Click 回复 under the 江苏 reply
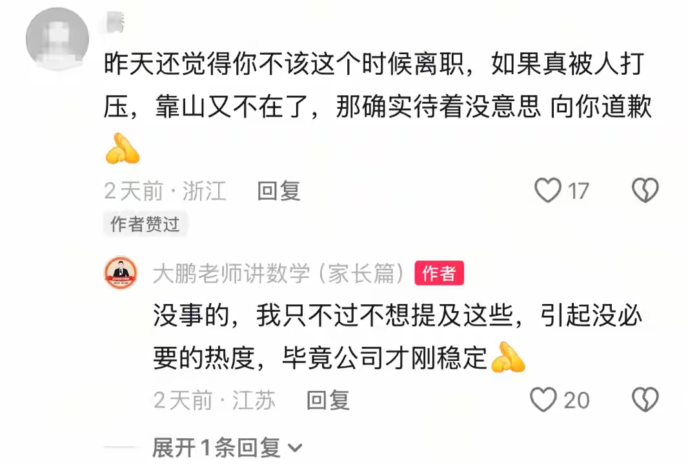 (x=328, y=400)
